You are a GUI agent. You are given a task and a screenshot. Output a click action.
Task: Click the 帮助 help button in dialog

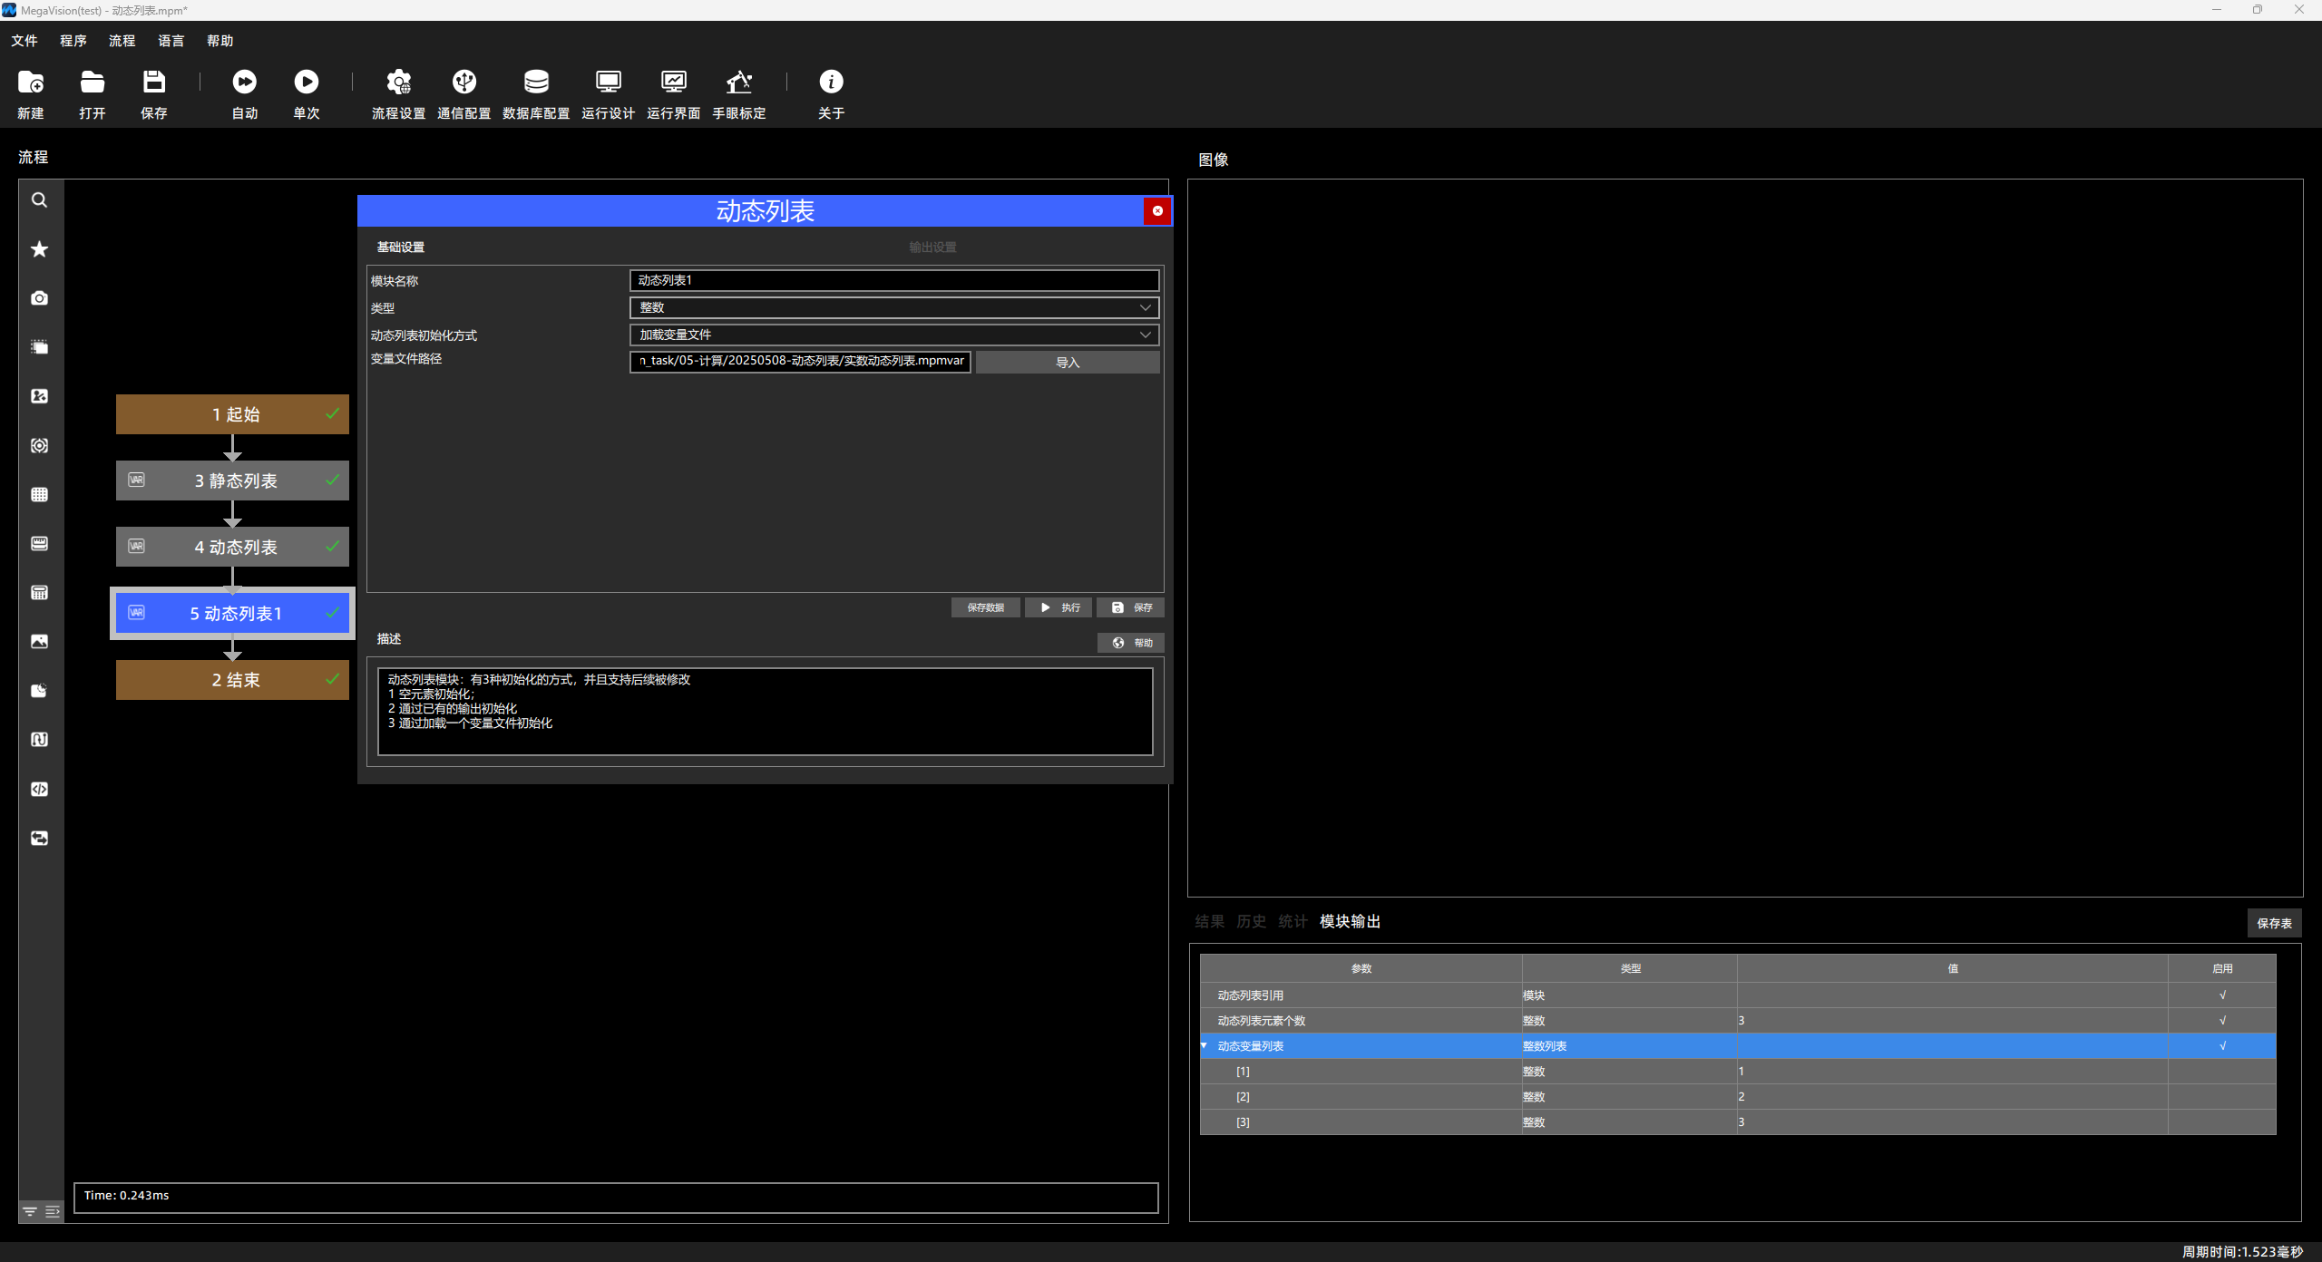(x=1131, y=643)
